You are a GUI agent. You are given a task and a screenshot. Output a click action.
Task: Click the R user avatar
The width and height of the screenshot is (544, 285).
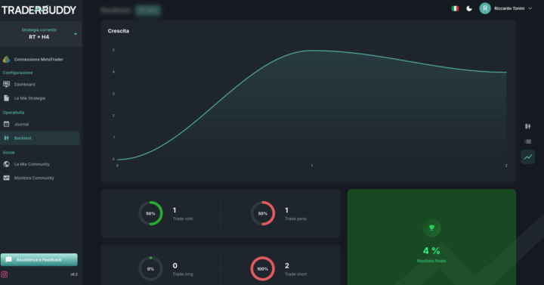click(485, 8)
